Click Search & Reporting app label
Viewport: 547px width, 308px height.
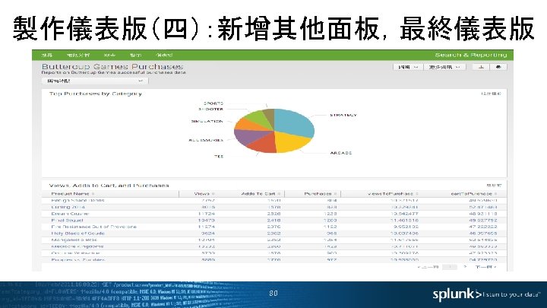pos(470,56)
